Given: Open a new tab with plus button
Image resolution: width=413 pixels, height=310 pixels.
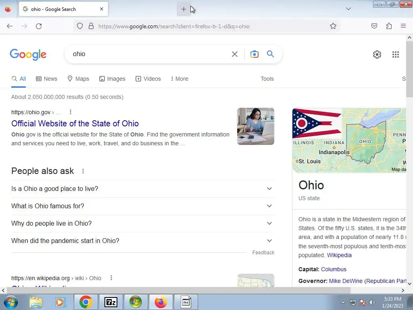Looking at the screenshot, I should 184,9.
